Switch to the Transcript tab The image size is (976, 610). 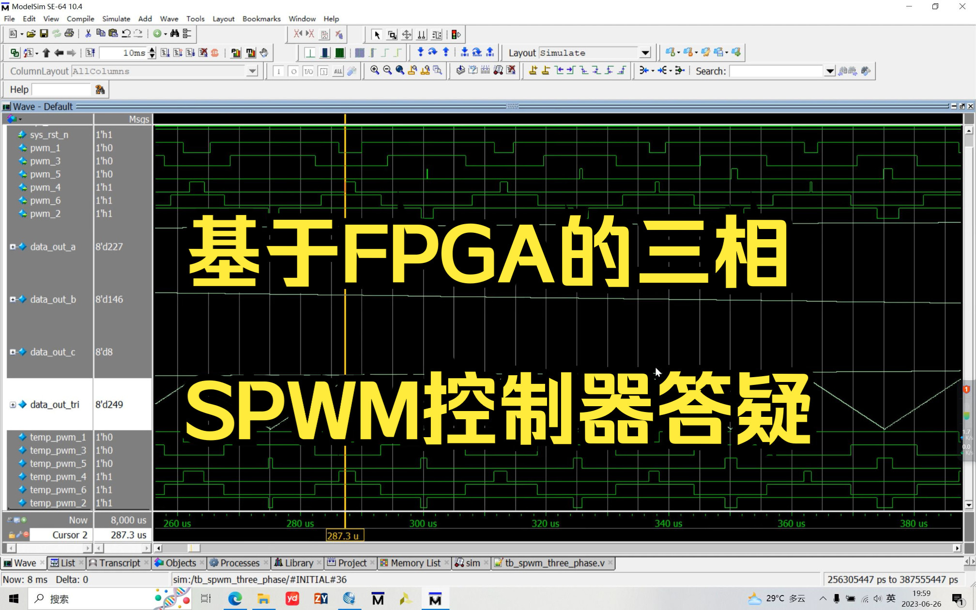119,563
